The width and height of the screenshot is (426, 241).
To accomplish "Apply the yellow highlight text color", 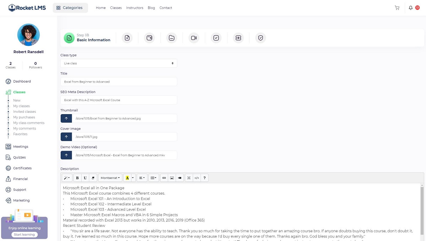I will coord(127,178).
